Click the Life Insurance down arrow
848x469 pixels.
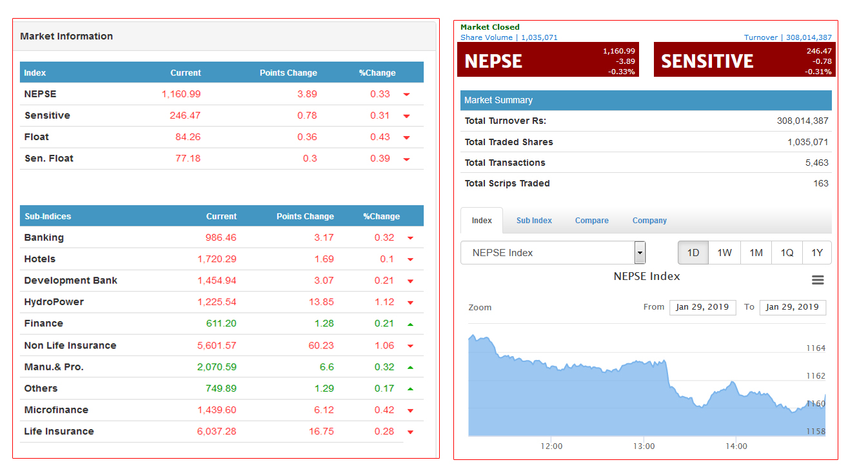pyautogui.click(x=410, y=432)
